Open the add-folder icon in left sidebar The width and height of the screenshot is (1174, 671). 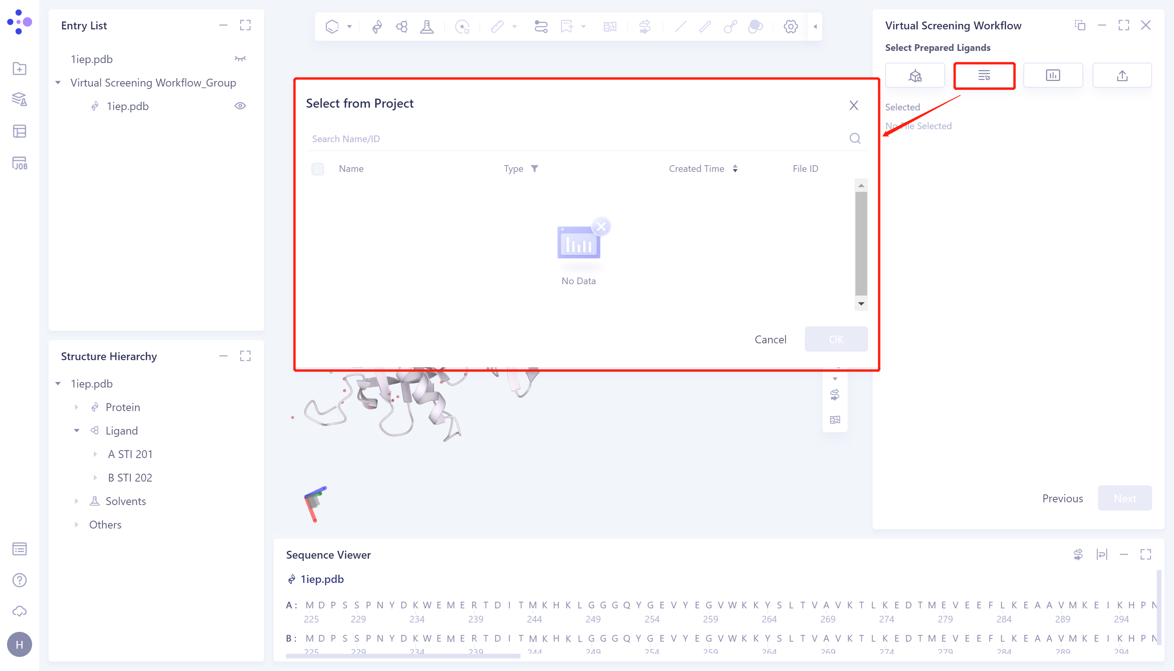19,68
